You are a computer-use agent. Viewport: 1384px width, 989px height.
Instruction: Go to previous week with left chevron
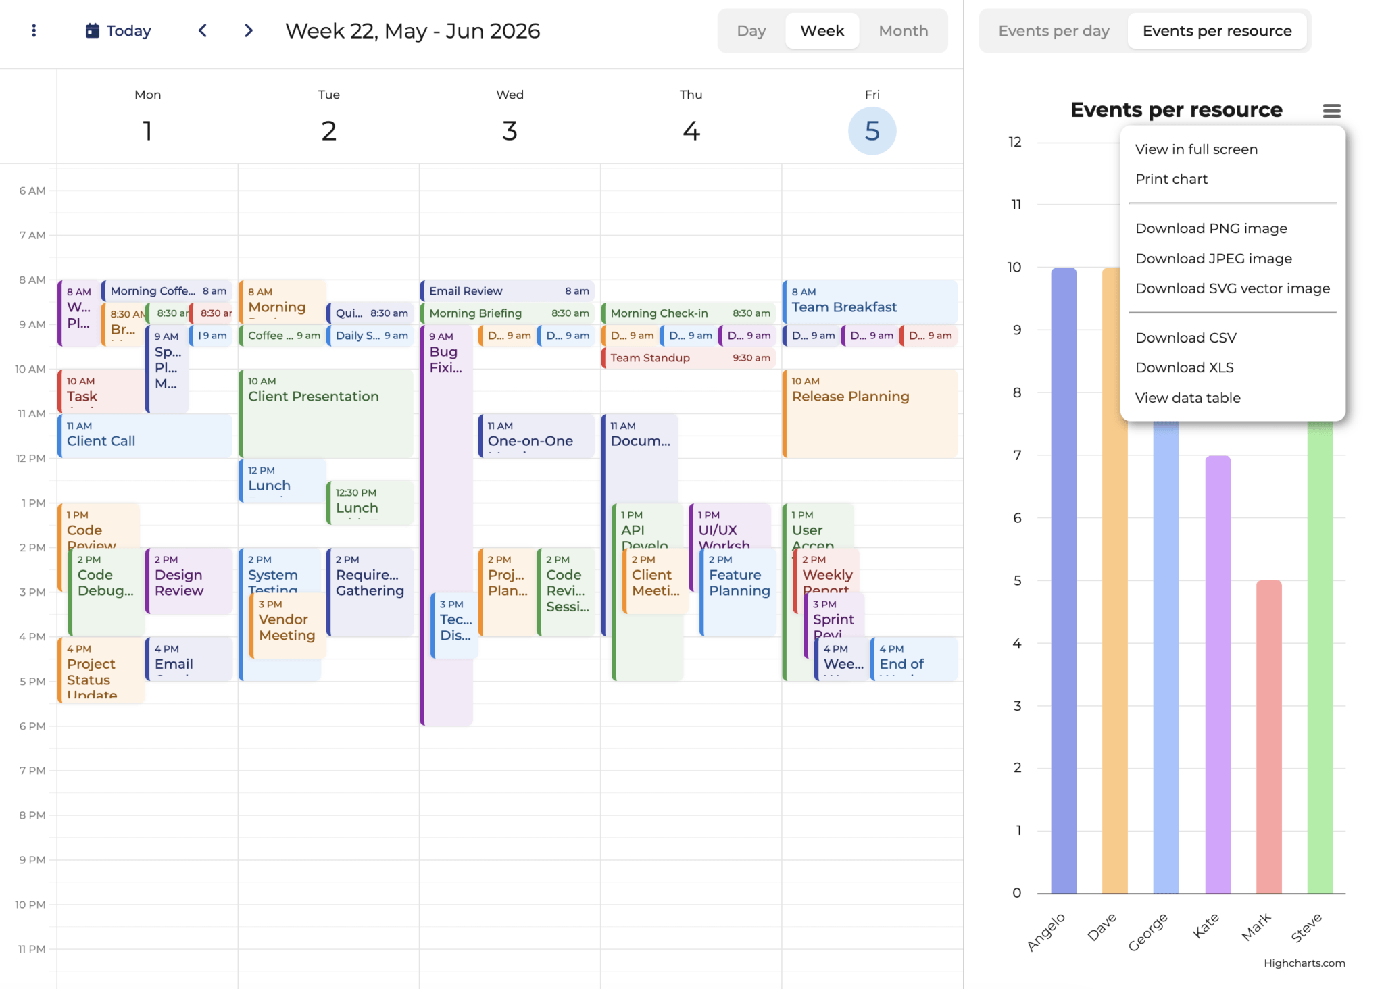203,30
